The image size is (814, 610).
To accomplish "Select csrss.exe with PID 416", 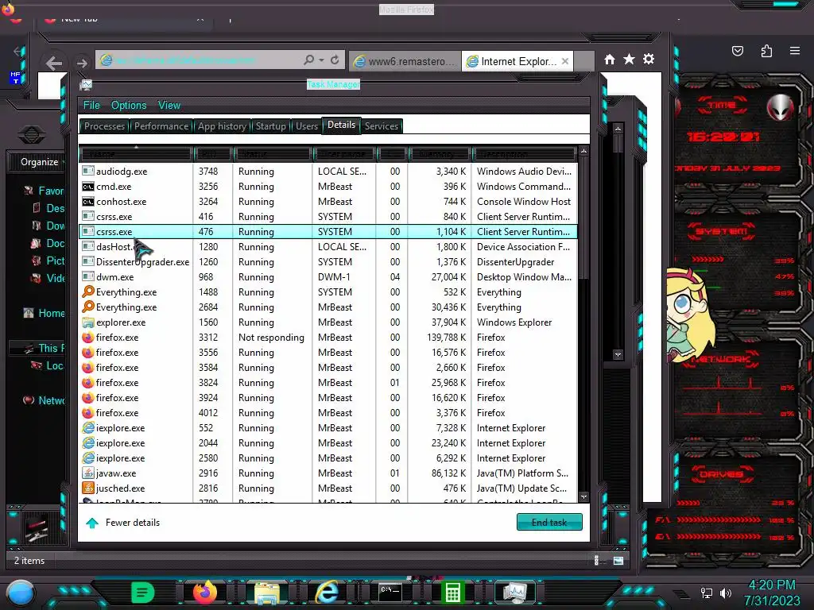I will pos(328,216).
